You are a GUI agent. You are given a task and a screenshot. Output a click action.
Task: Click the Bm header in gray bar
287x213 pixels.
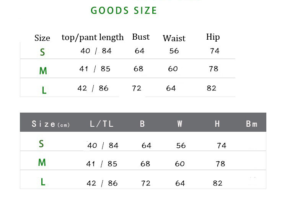[252, 124]
